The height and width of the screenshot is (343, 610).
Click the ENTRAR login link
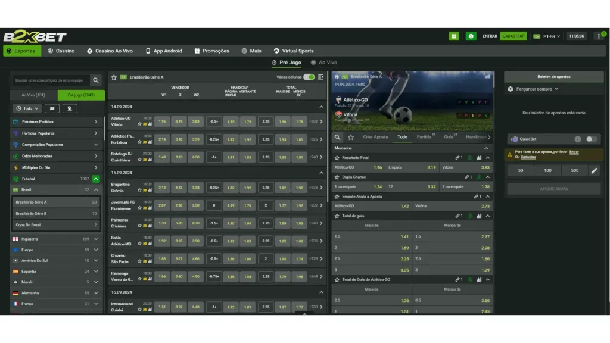489,36
